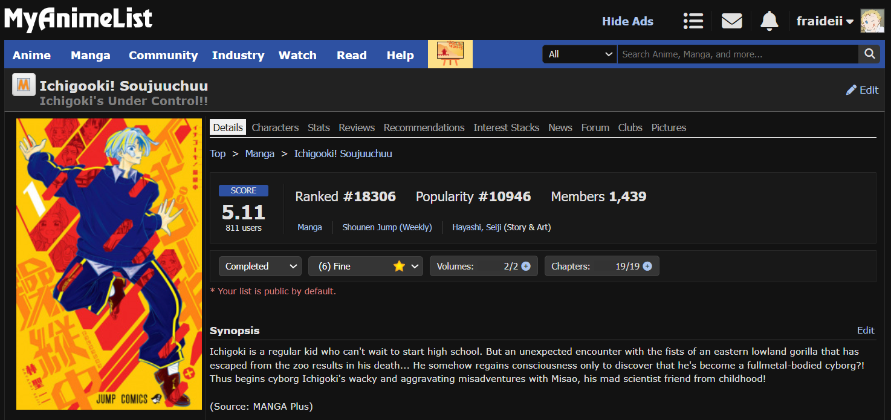Click the Hide Ads link
The image size is (891, 420).
(627, 21)
